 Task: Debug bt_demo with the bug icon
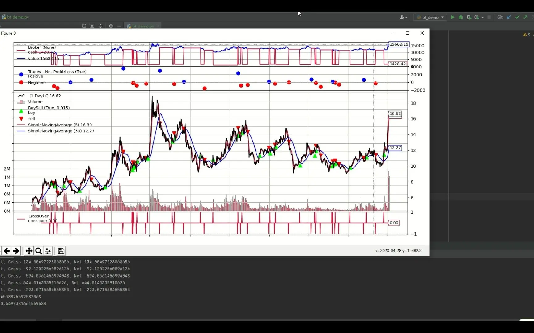click(x=461, y=17)
